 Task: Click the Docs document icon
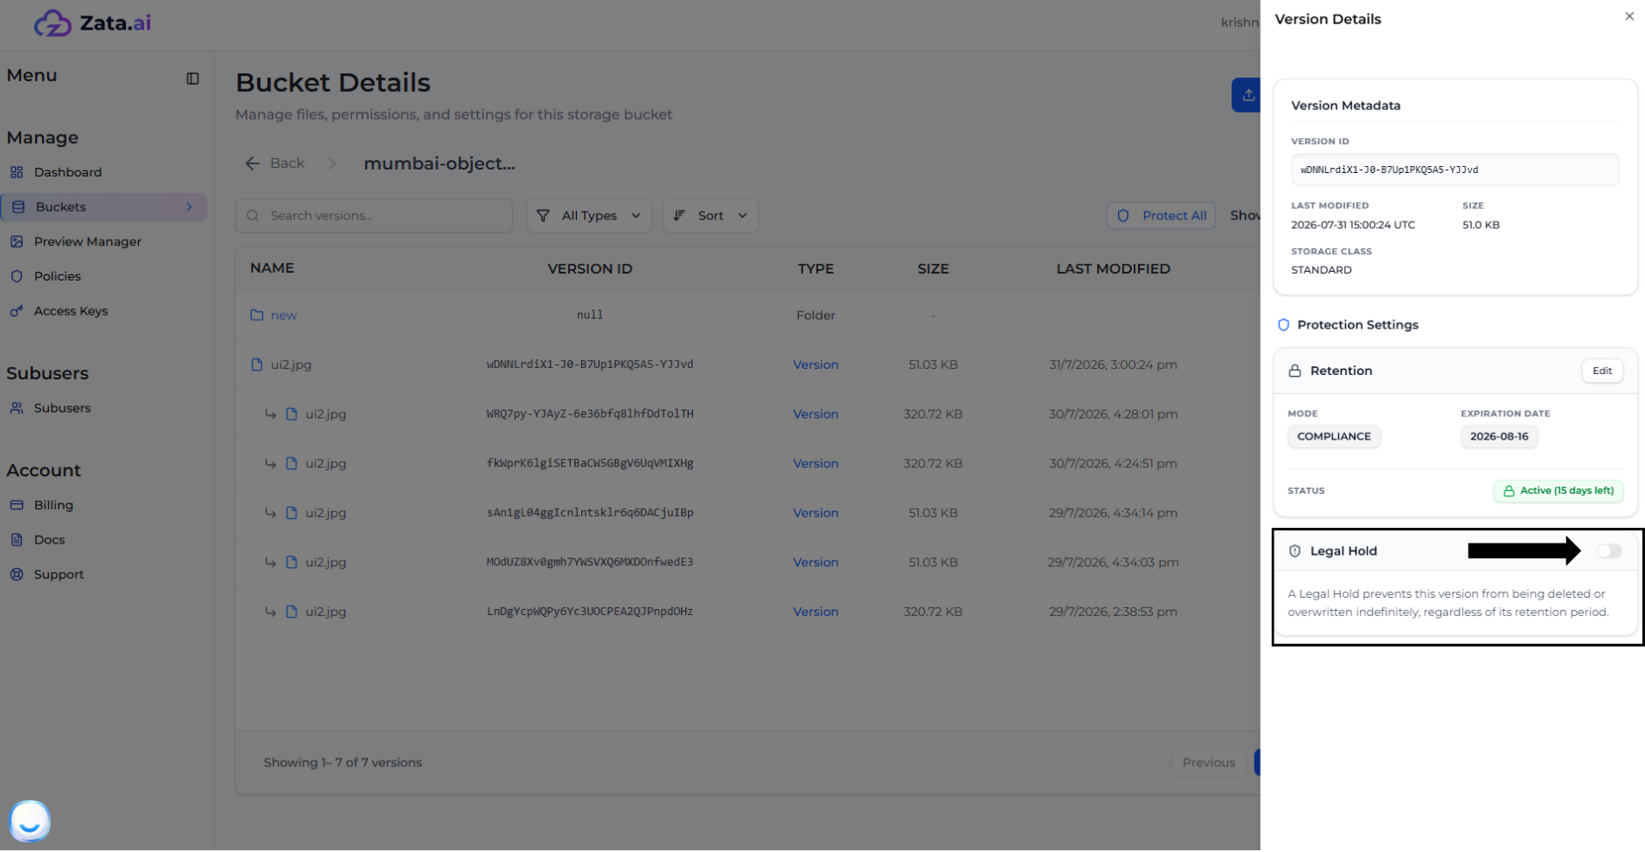pos(17,540)
